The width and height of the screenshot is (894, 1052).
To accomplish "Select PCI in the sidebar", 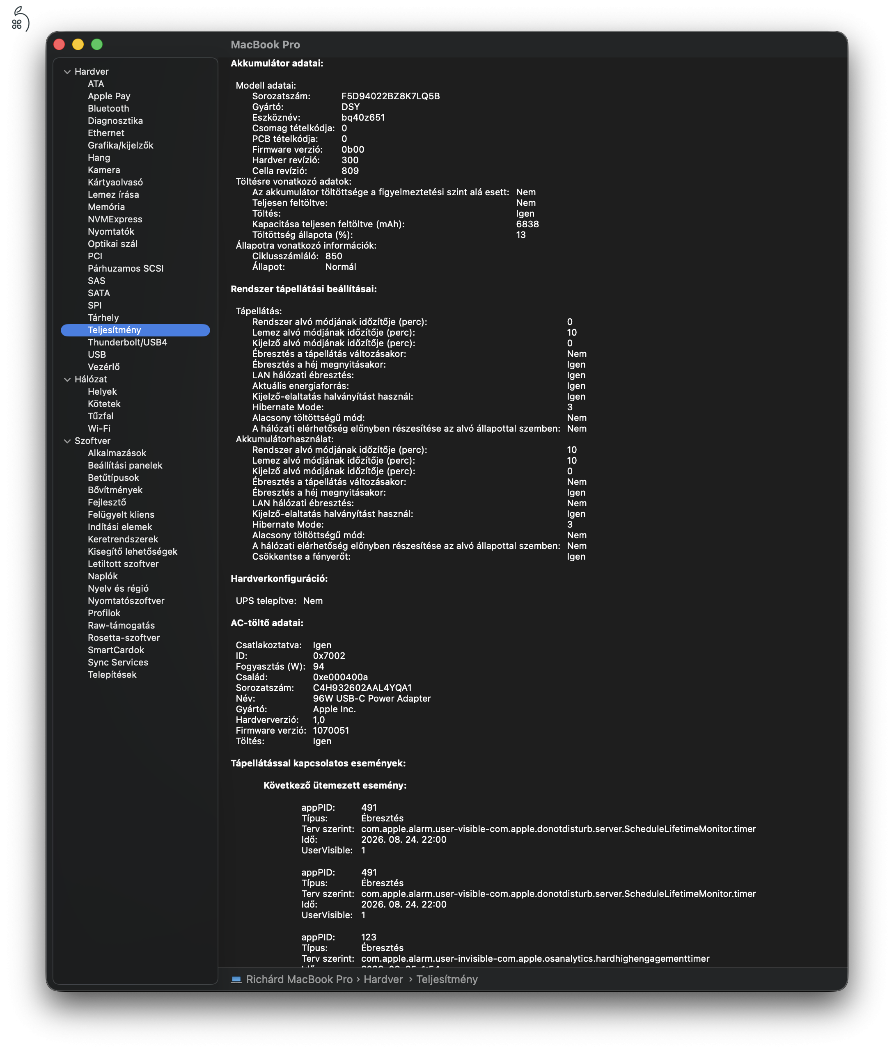I will click(x=95, y=256).
